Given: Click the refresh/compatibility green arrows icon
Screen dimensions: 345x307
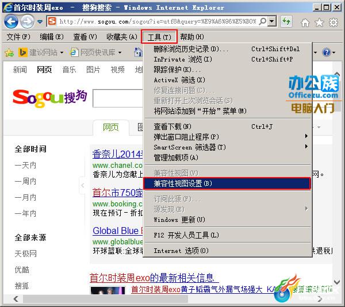Looking at the screenshot, I should pos(286,21).
